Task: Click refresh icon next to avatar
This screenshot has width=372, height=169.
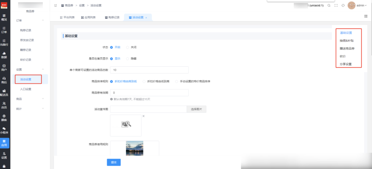Action: tap(343, 5)
